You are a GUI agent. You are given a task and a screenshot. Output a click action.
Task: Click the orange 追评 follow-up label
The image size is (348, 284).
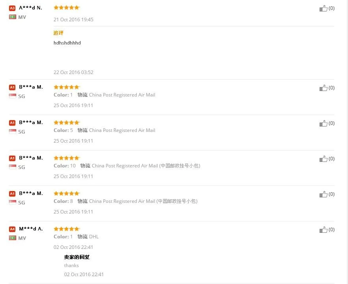(x=58, y=33)
